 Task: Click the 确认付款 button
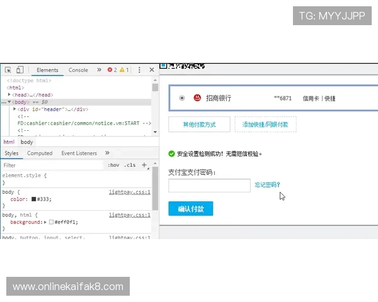click(x=191, y=208)
